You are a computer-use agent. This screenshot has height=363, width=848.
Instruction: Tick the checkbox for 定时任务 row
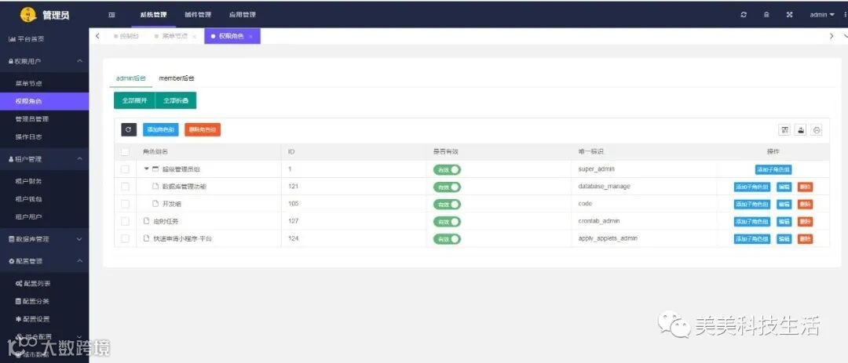[x=125, y=221]
